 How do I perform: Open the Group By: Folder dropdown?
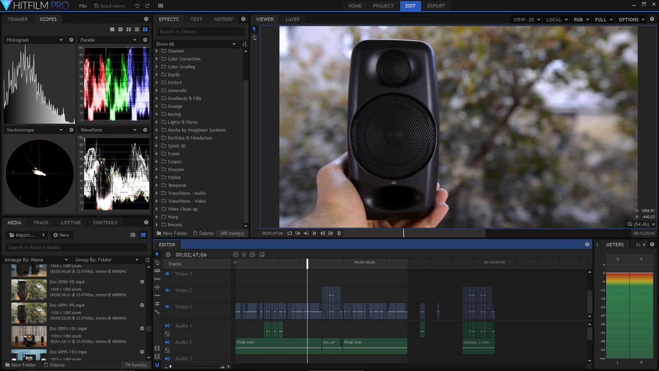107,260
